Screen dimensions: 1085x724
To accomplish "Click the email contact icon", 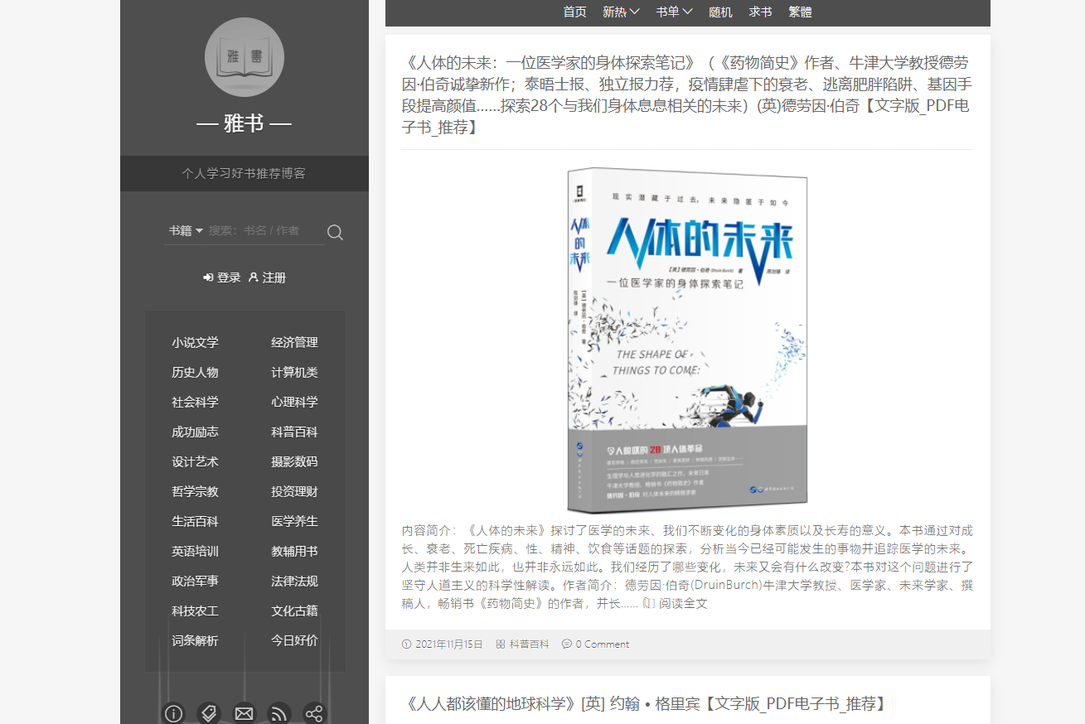I will (x=244, y=712).
